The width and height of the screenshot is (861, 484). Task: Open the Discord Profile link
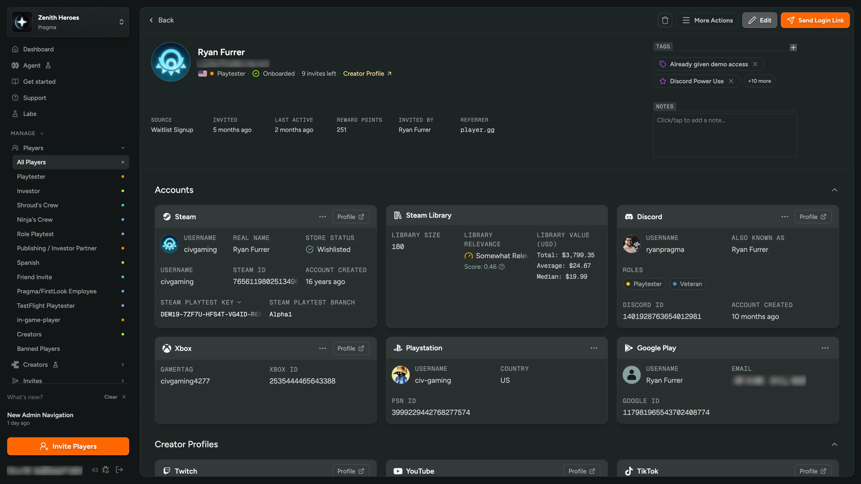point(813,217)
